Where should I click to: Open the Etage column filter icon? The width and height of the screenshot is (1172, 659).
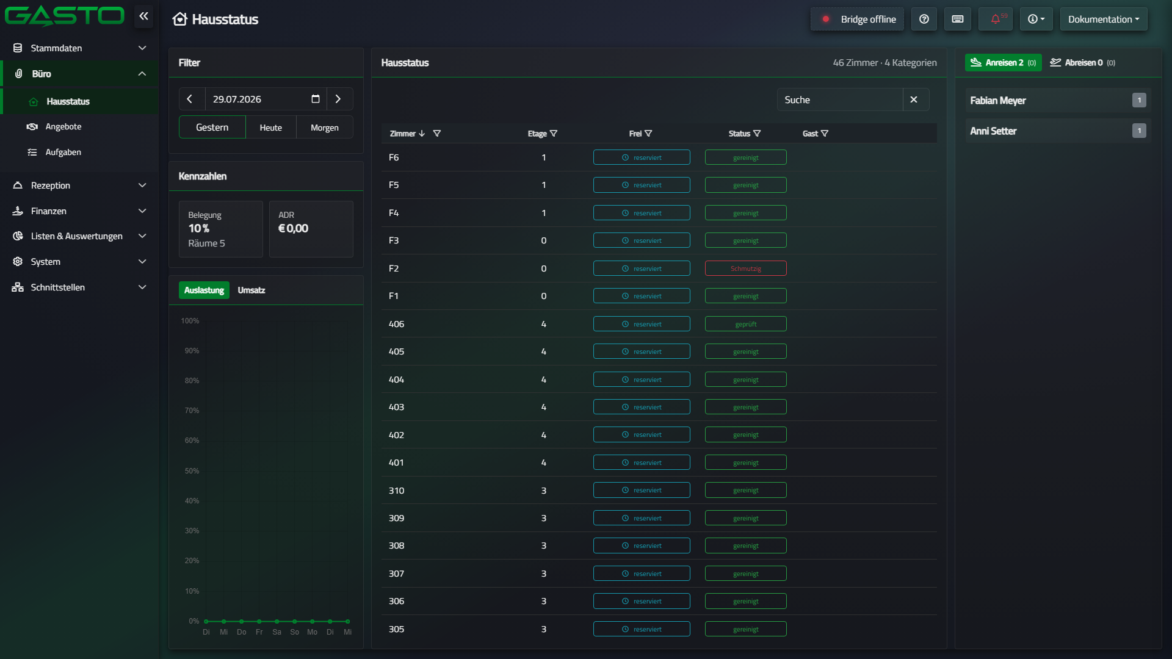pyautogui.click(x=554, y=134)
